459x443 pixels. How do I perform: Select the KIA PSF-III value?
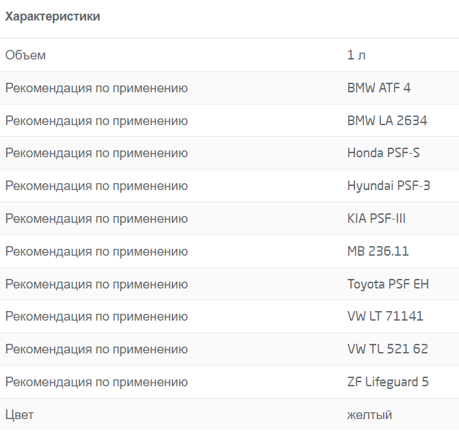click(x=376, y=219)
